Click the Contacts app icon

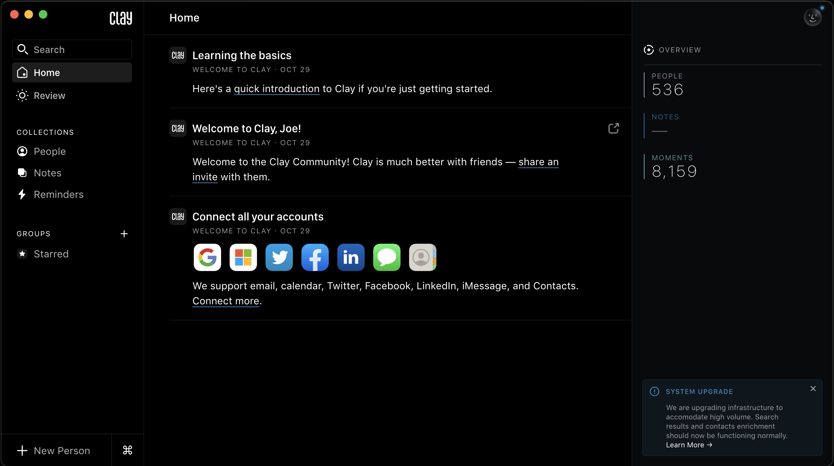click(422, 257)
